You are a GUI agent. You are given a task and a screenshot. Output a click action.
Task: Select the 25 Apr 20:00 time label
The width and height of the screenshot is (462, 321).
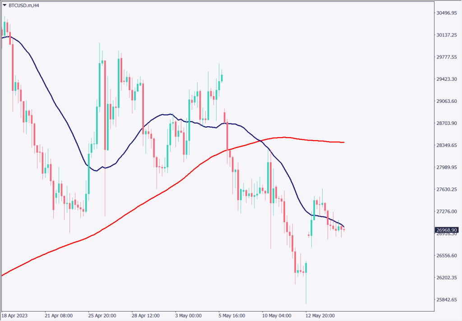pyautogui.click(x=102, y=315)
